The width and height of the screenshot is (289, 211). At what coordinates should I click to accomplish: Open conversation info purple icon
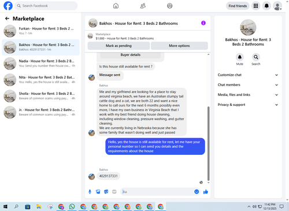[203, 23]
